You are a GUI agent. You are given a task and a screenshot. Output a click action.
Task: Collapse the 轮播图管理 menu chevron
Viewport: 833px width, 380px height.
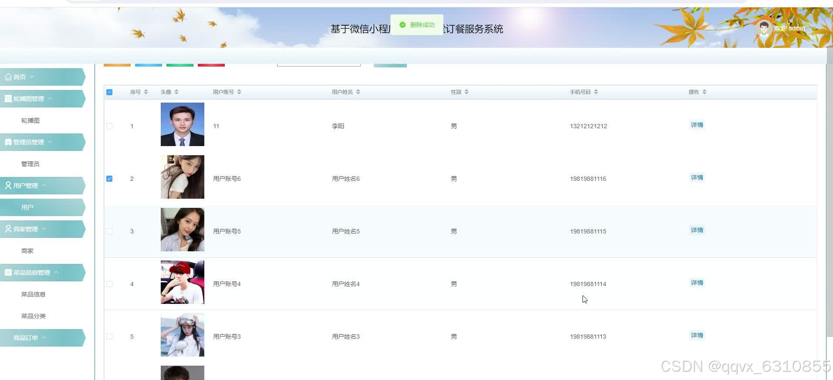[50, 99]
